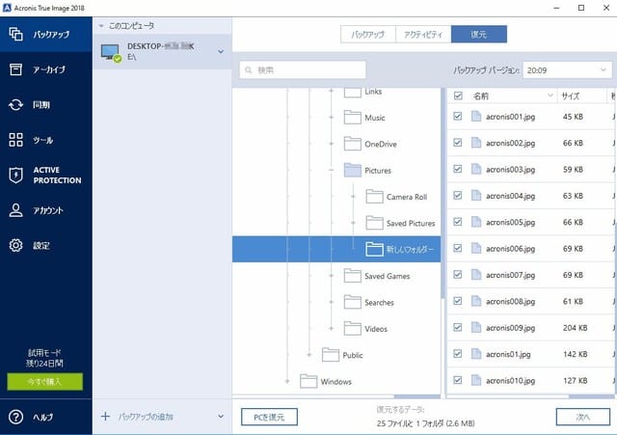Open the Backup section icon in sidebar
The height and width of the screenshot is (435, 617).
(15, 34)
